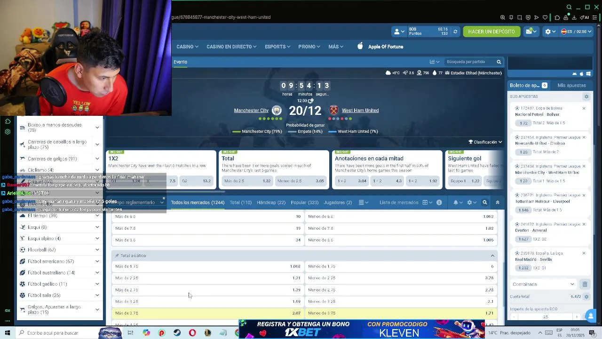
Task: Click HACER UN DEPÓSITO button
Action: pos(491,32)
